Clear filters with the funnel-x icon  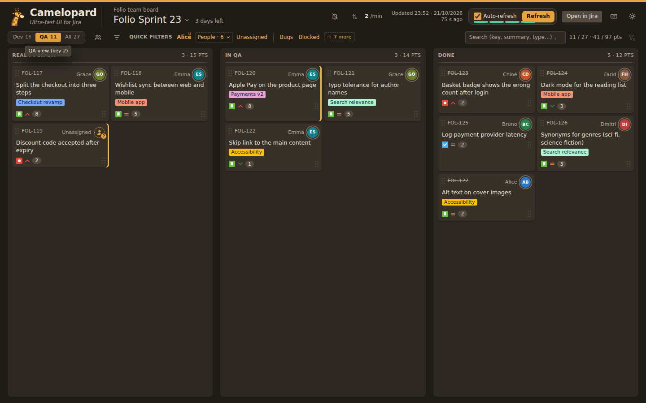[632, 37]
